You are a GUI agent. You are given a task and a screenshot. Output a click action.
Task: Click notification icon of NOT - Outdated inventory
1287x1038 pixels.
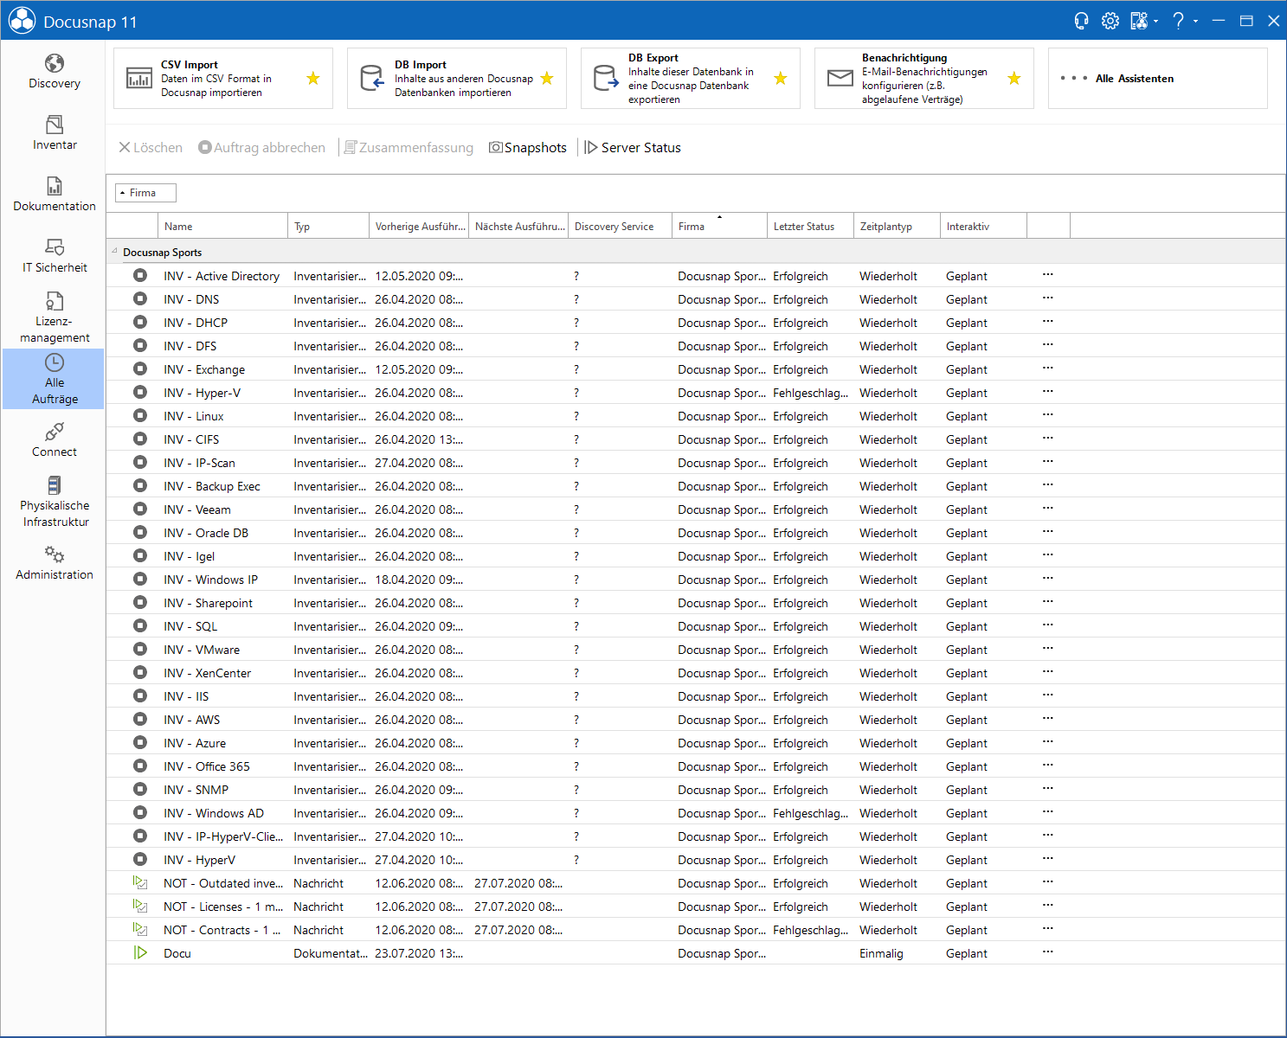[140, 882]
